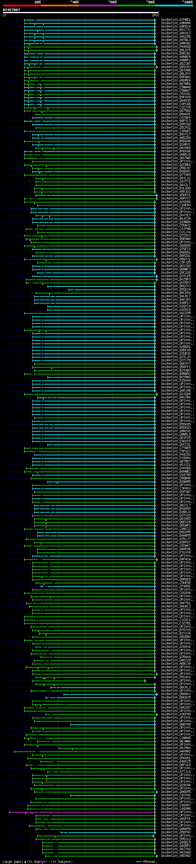196x864 pixels.
Task: Click the cyan ~100% identity legend segment
Action: point(174,6)
